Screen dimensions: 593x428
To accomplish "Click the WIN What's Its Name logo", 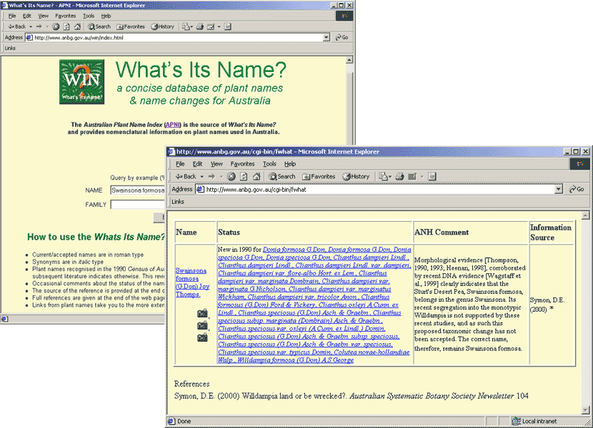I will pyautogui.click(x=83, y=83).
